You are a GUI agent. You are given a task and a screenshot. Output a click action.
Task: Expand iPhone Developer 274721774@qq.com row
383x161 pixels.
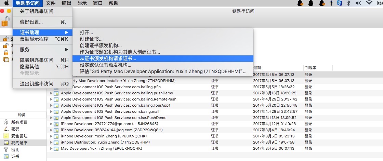[x=51, y=124]
